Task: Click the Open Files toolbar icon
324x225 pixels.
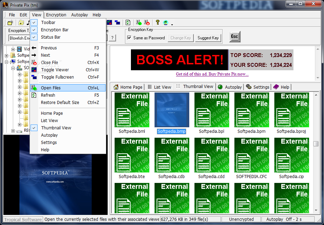Action: 139,23
